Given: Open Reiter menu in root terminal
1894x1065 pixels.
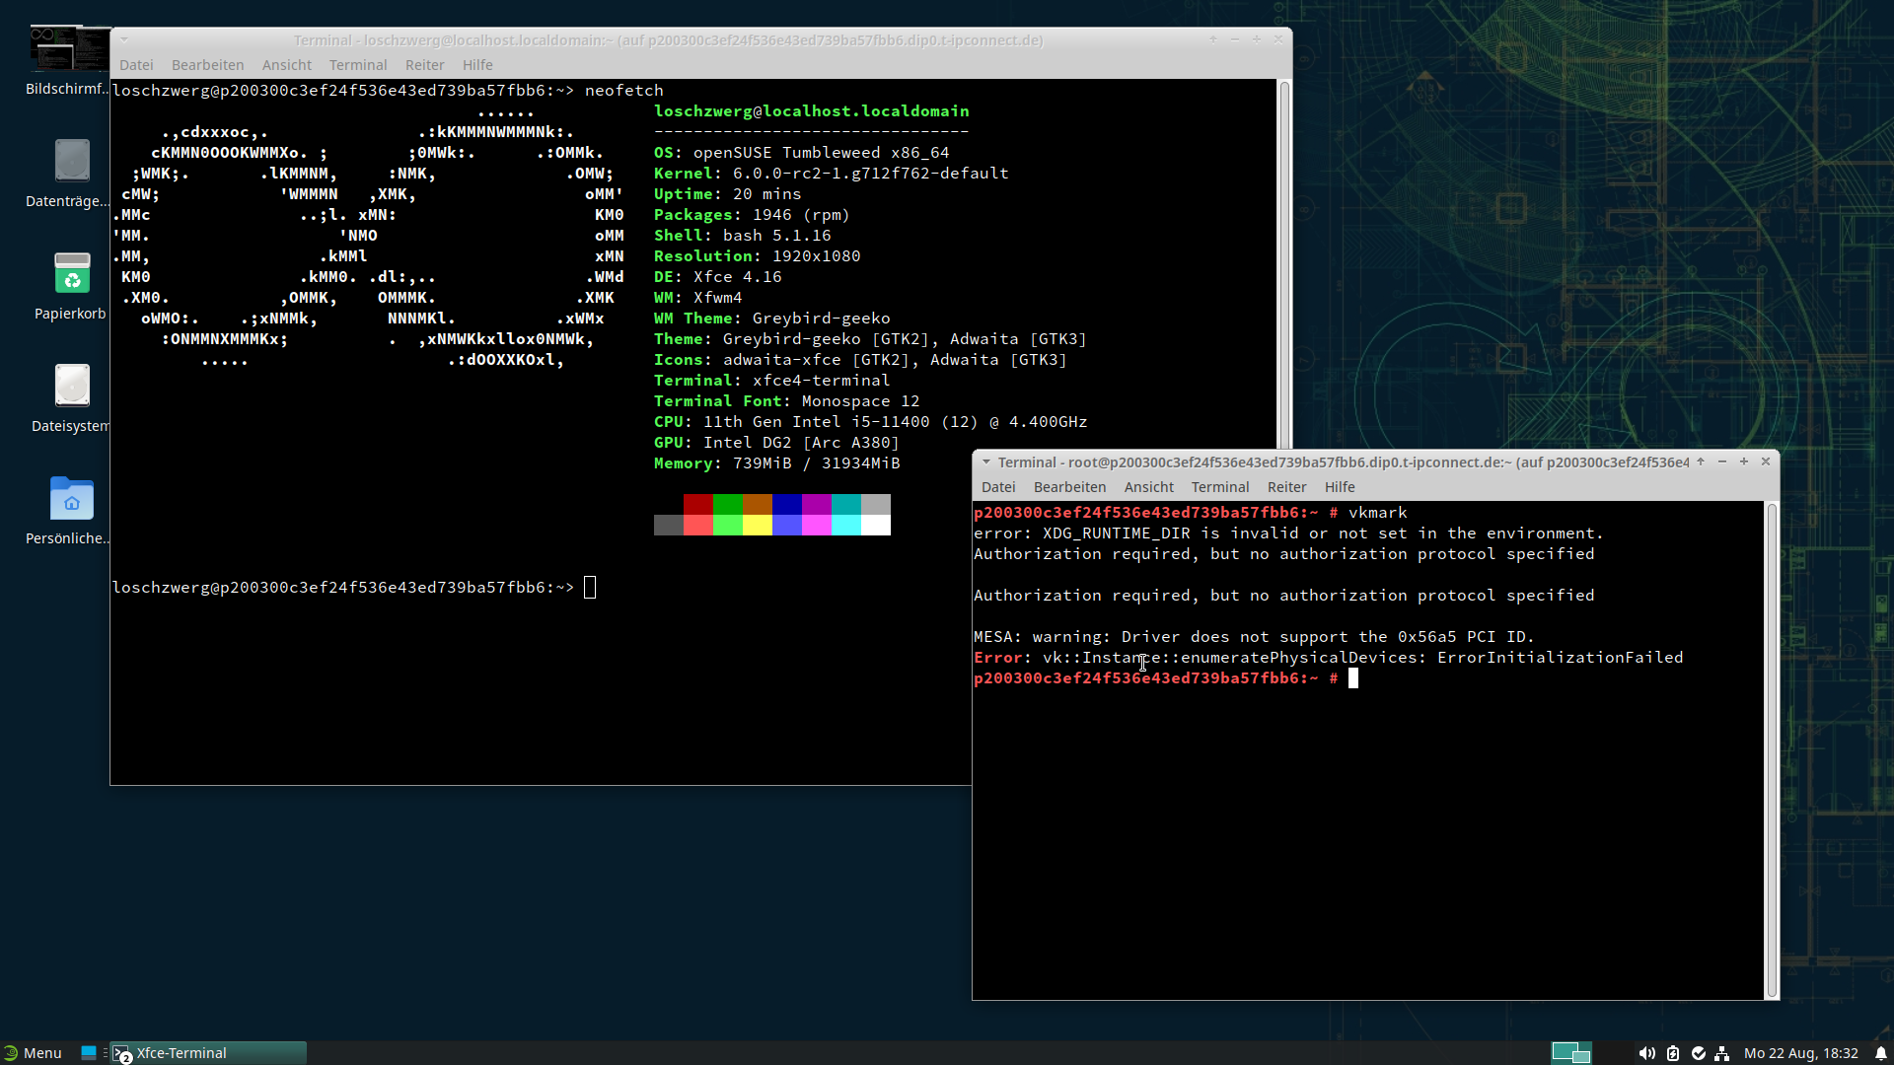Looking at the screenshot, I should click(1286, 487).
